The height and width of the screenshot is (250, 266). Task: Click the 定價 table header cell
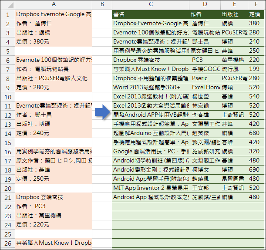(256, 14)
